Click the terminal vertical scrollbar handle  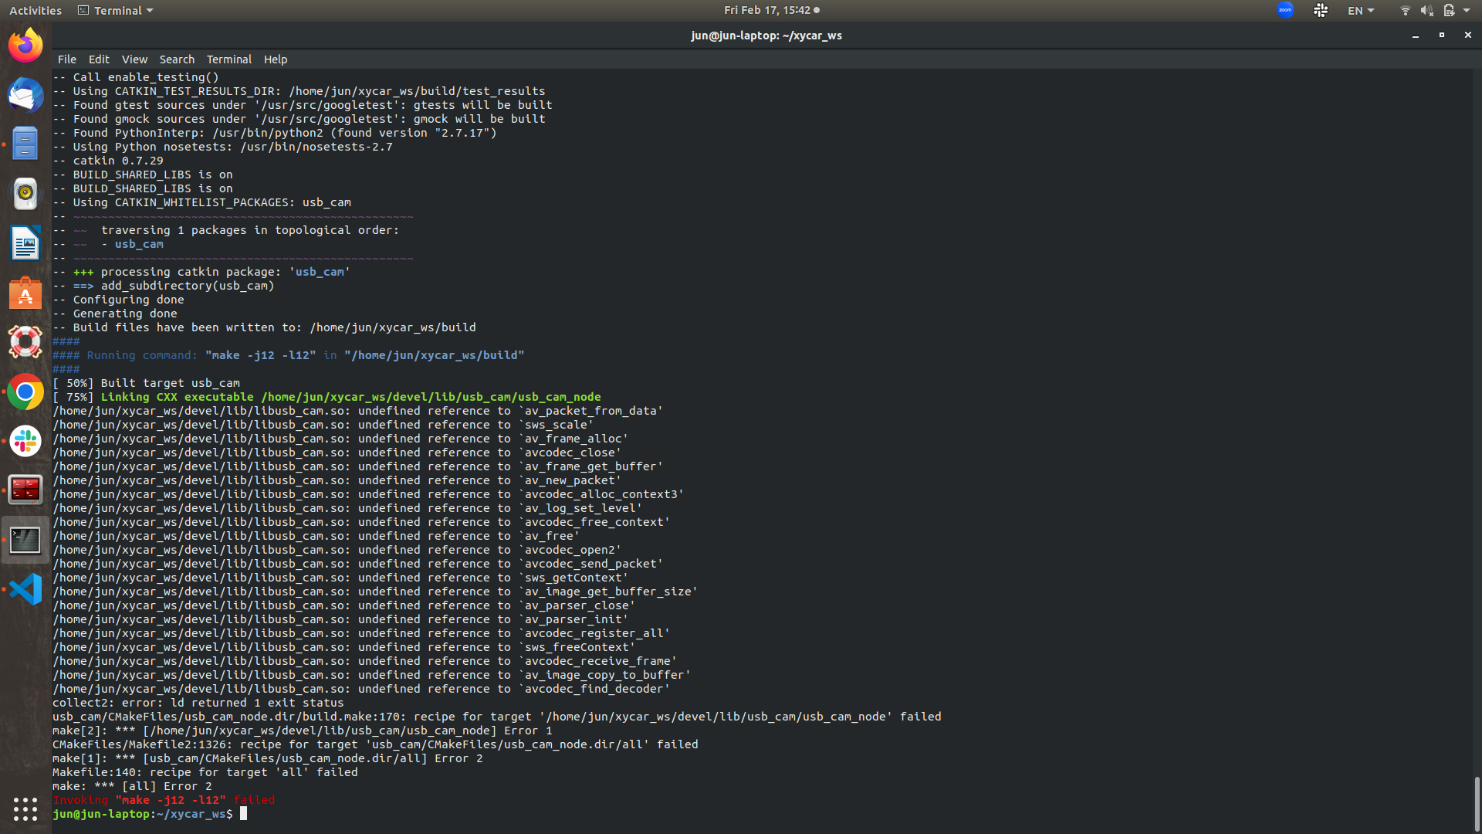[x=1477, y=804]
